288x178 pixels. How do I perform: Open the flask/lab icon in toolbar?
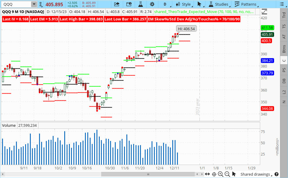pos(140,4)
